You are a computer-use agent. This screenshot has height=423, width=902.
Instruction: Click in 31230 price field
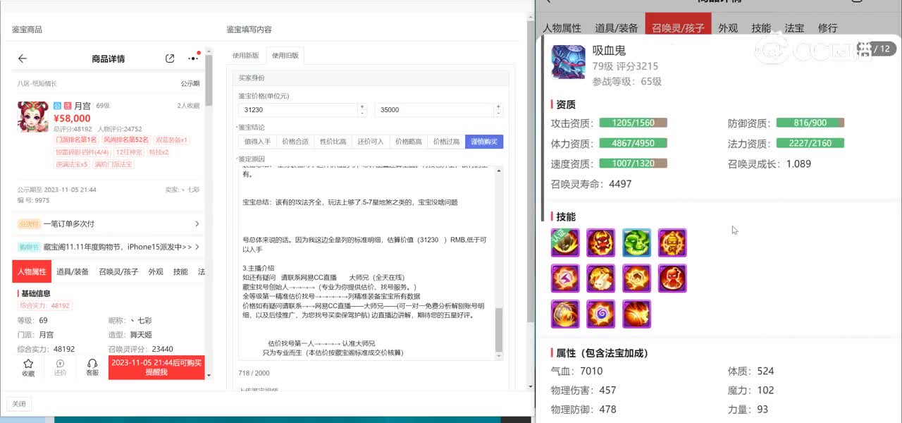(299, 110)
